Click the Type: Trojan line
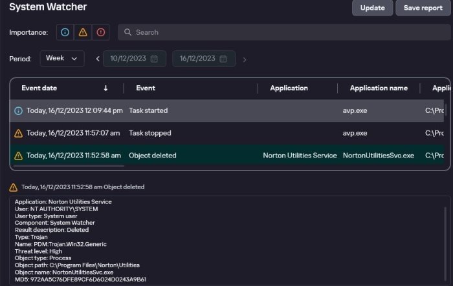 point(31,238)
